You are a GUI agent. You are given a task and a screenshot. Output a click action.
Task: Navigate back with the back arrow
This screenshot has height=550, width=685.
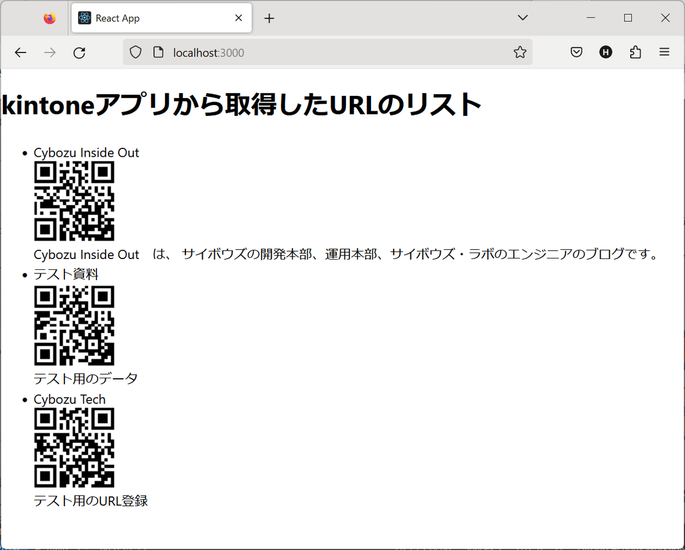pyautogui.click(x=21, y=52)
